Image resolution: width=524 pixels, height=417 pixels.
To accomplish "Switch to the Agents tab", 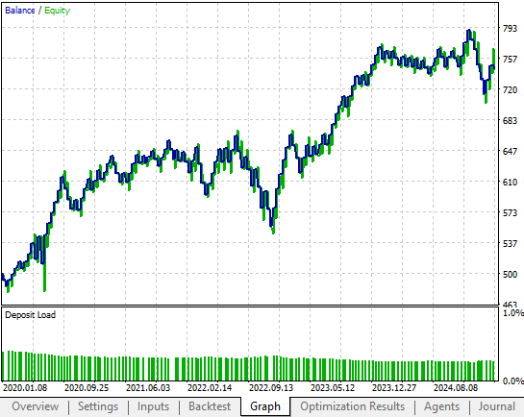I will [441, 406].
